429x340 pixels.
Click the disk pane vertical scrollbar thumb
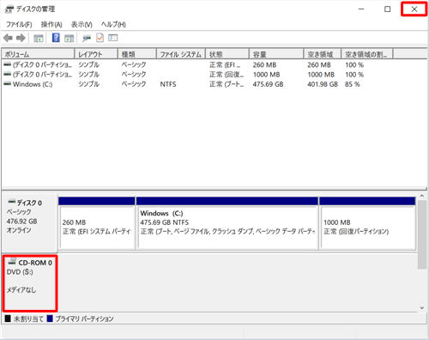coord(422,234)
